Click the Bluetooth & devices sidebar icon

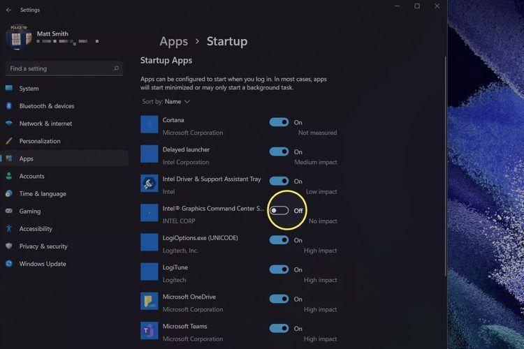(x=9, y=106)
